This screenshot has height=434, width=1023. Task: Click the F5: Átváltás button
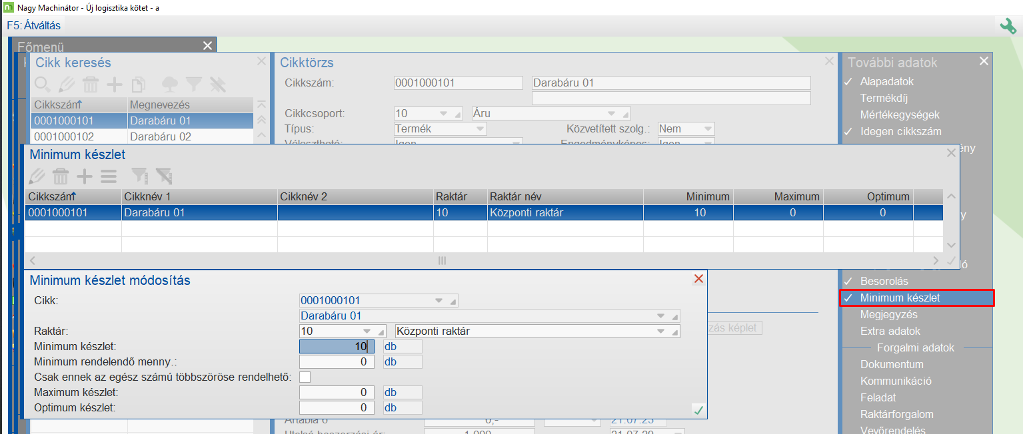point(33,26)
